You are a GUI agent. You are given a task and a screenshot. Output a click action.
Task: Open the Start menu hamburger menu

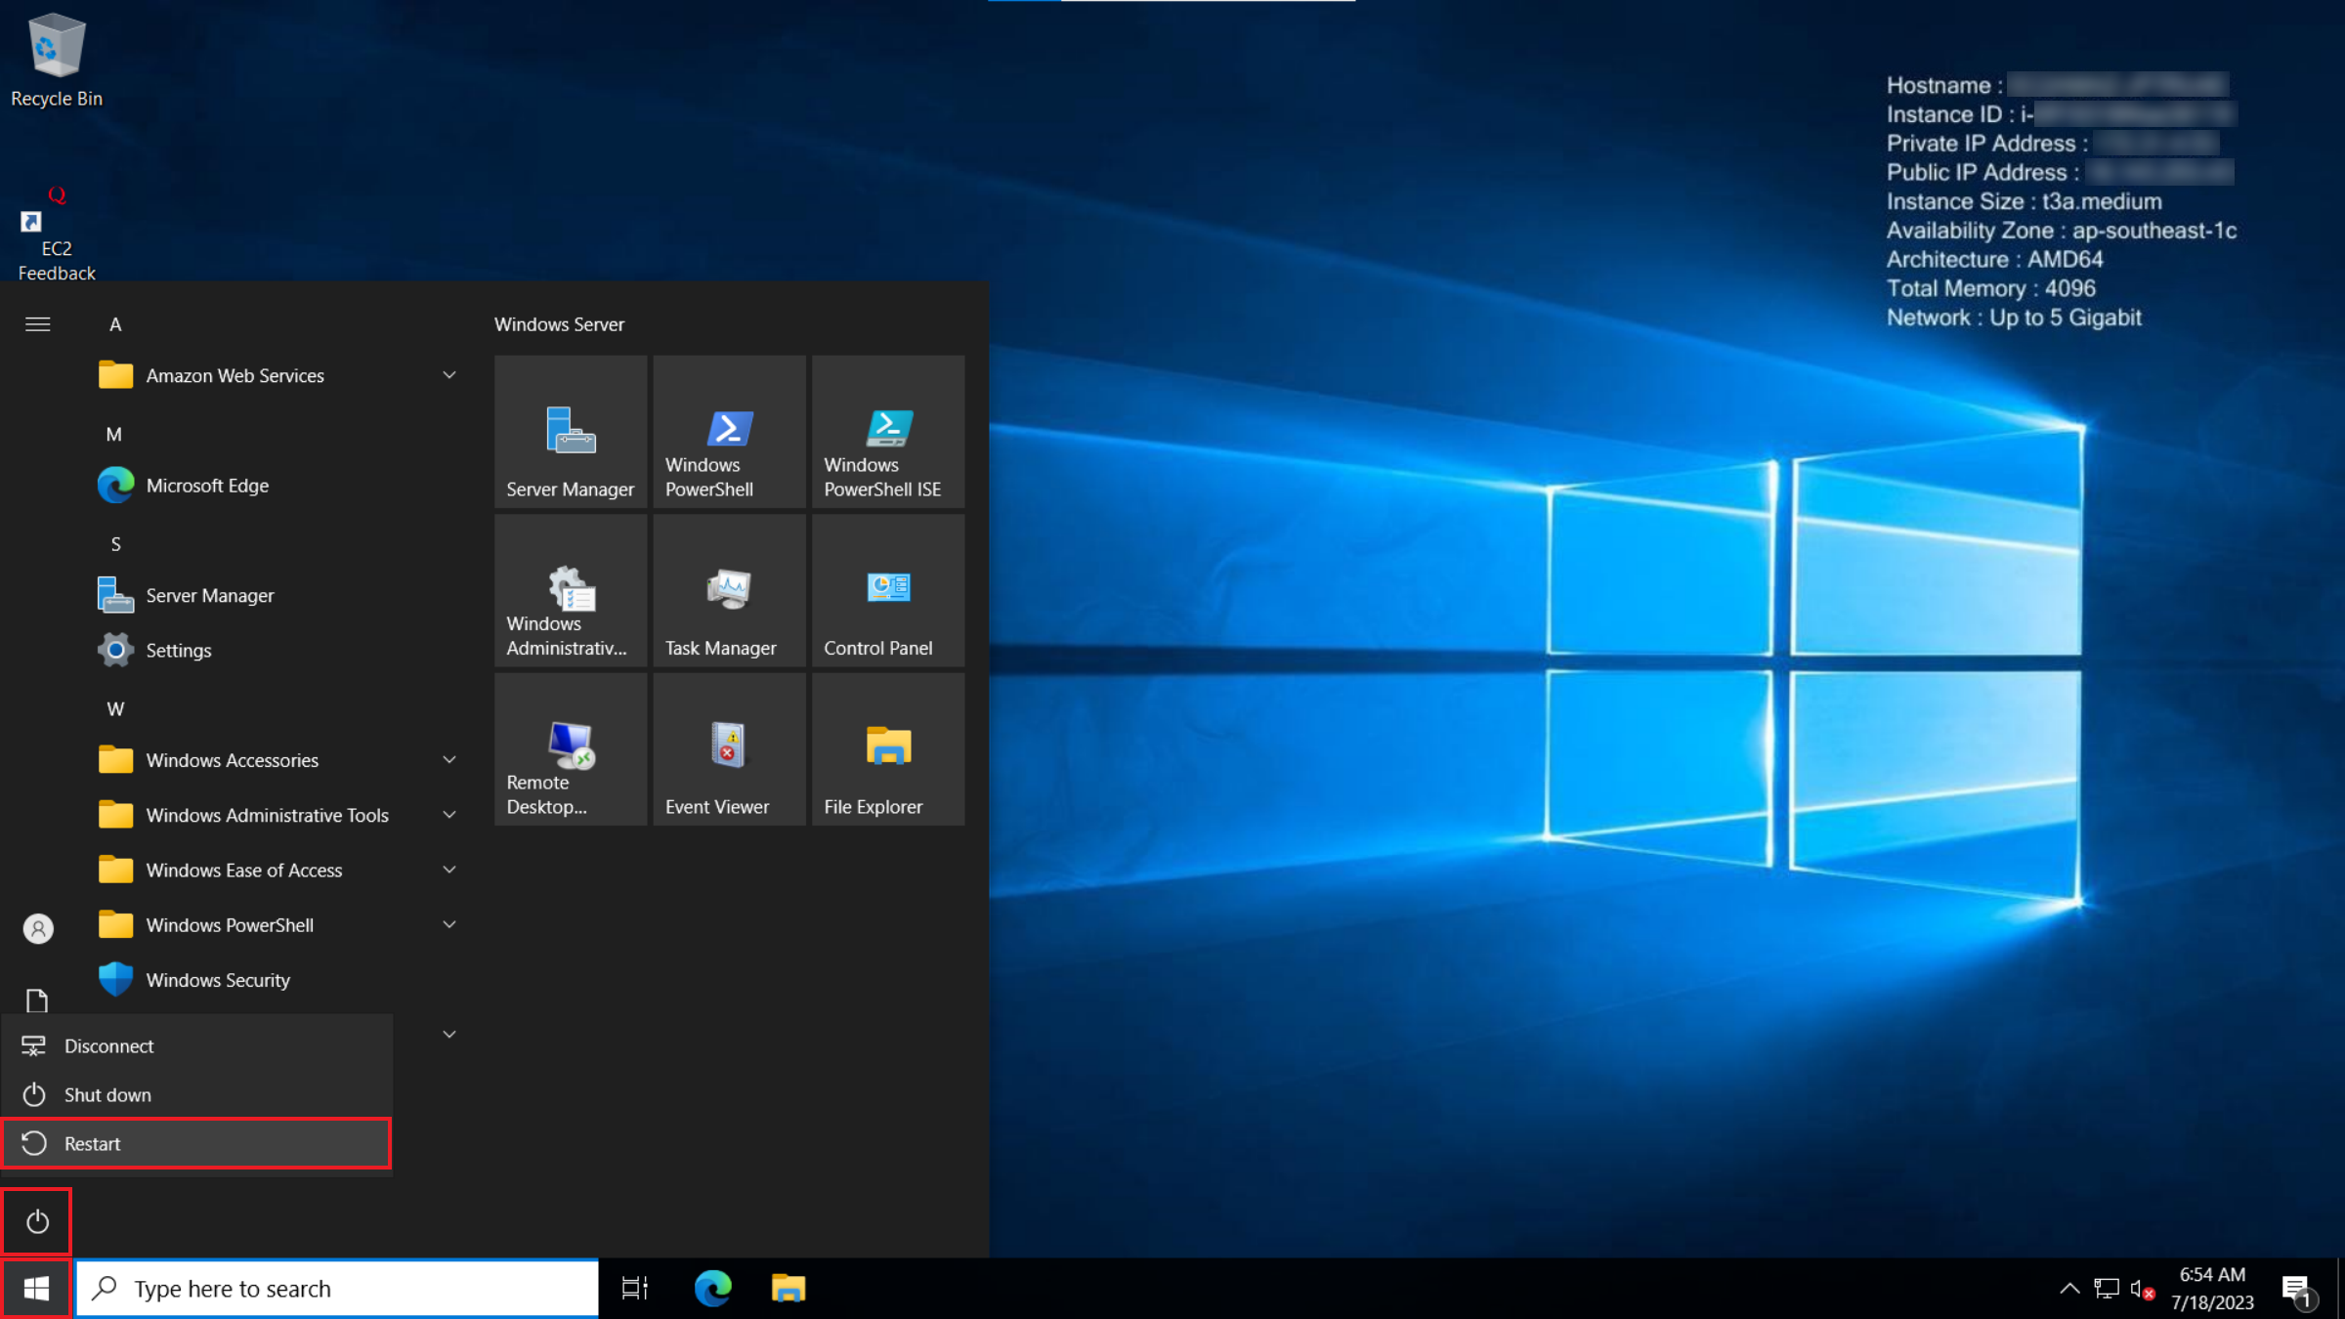point(37,323)
